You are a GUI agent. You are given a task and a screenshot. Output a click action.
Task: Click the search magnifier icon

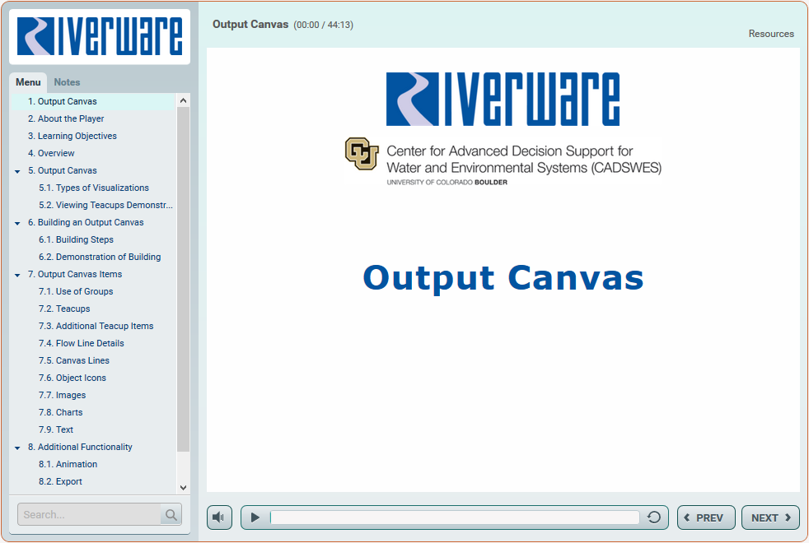tap(171, 514)
